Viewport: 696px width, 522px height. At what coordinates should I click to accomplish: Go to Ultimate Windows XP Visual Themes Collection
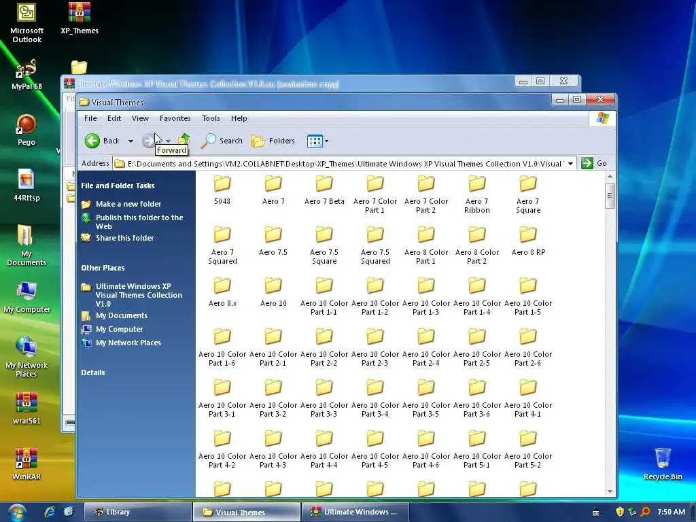(x=139, y=295)
